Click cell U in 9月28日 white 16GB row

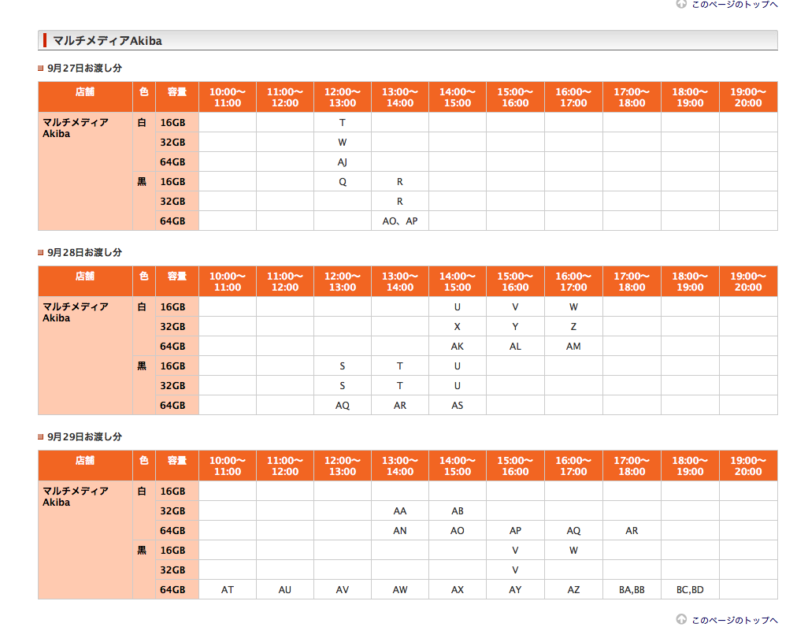point(458,307)
